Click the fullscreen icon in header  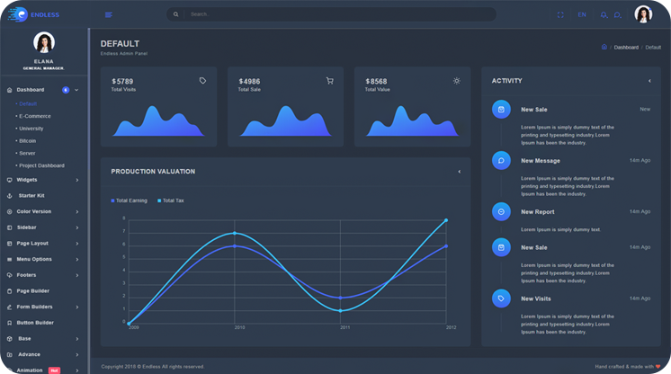click(x=560, y=14)
